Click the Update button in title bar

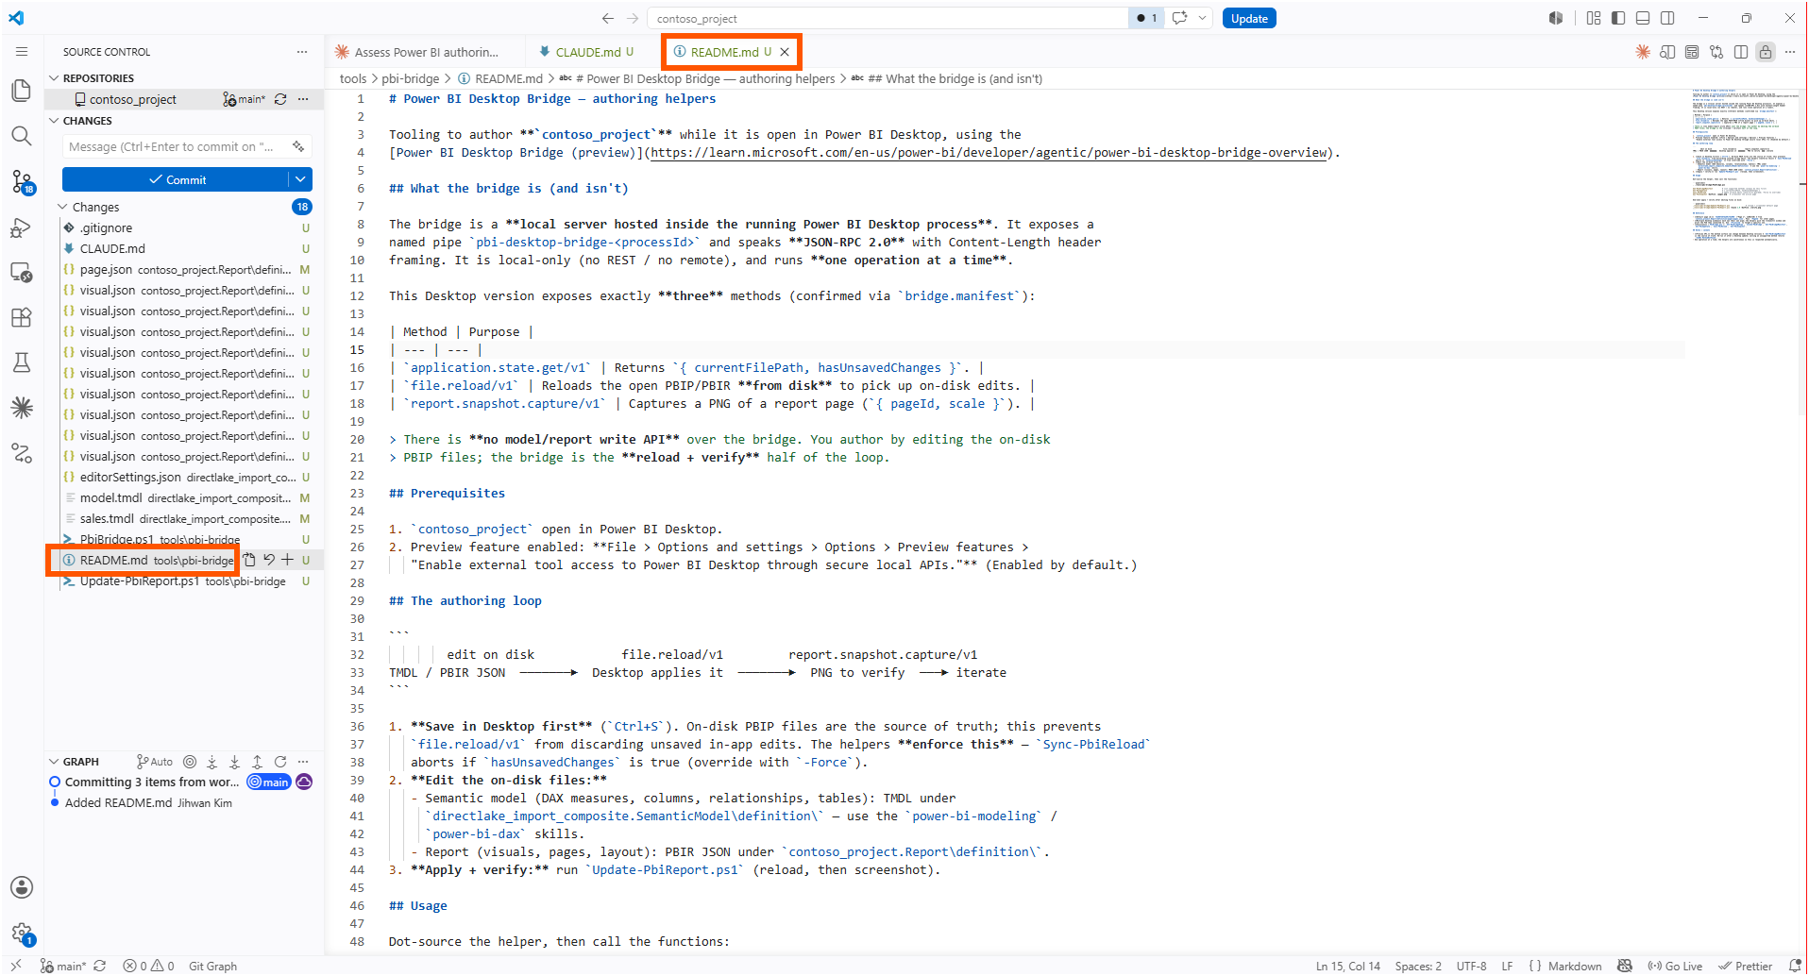tap(1249, 18)
